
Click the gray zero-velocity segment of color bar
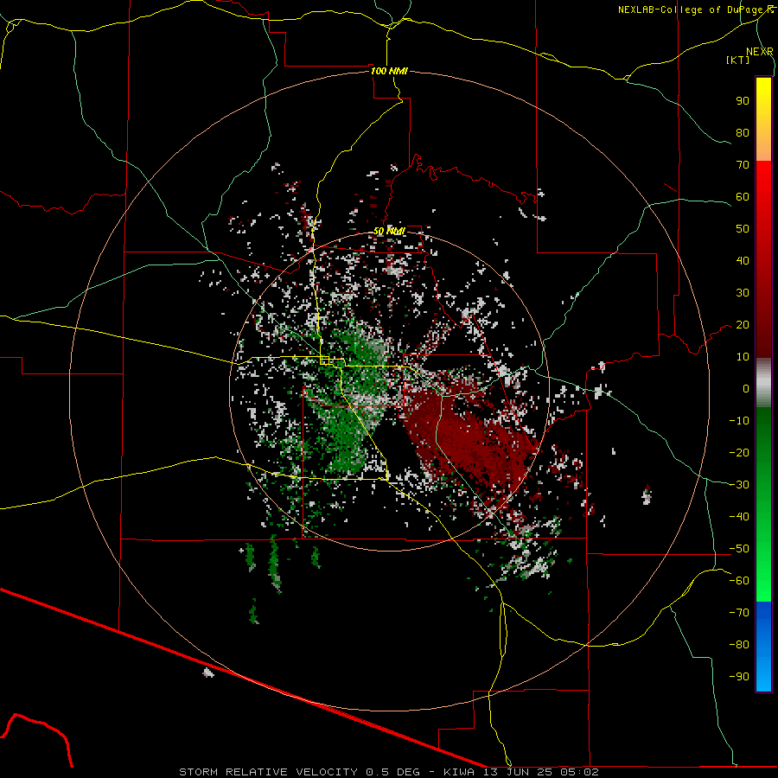pos(763,383)
